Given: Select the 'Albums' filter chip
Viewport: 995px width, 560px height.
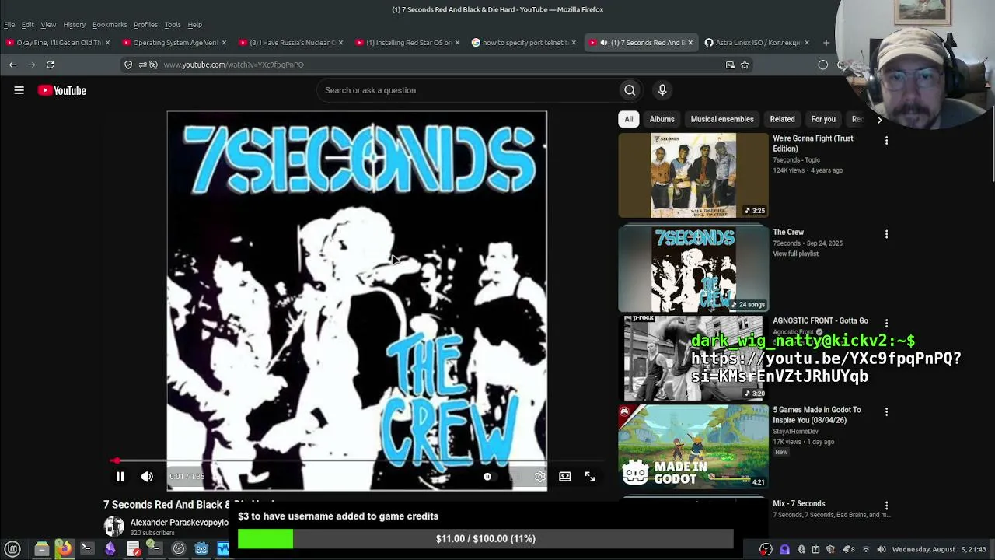Looking at the screenshot, I should pos(662,119).
